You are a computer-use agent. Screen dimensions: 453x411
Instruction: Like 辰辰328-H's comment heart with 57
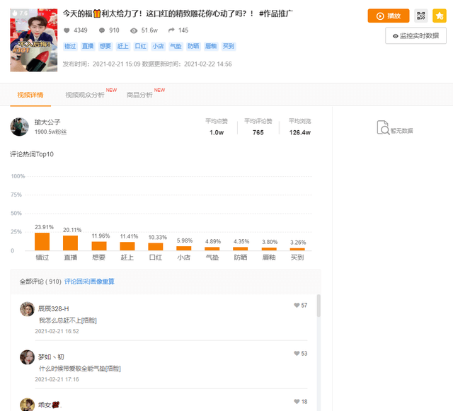coord(297,306)
